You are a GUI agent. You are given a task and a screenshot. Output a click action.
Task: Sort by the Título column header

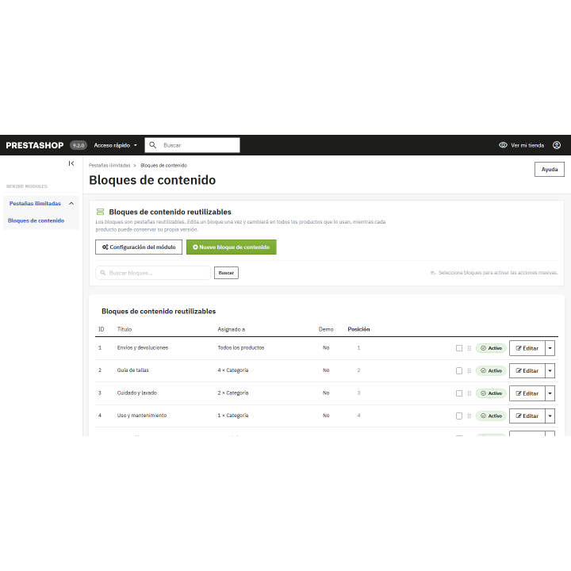pos(125,329)
